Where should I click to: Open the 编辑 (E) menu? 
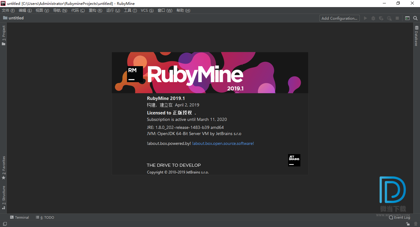pyautogui.click(x=25, y=10)
